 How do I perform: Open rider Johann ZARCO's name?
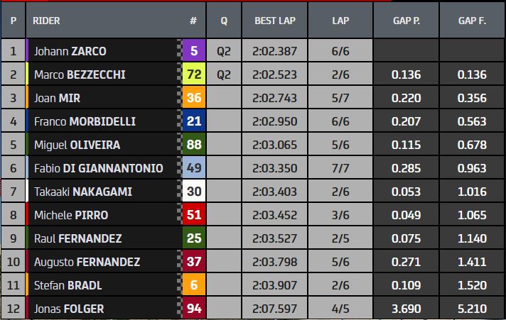70,51
